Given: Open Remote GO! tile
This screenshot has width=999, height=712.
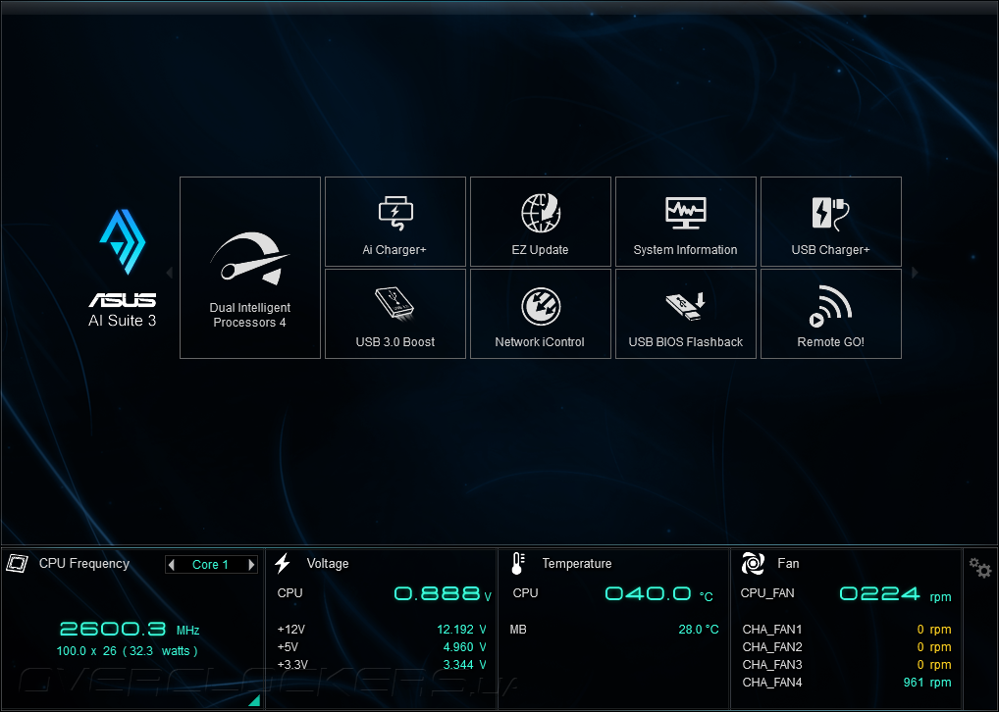Looking at the screenshot, I should [x=831, y=314].
